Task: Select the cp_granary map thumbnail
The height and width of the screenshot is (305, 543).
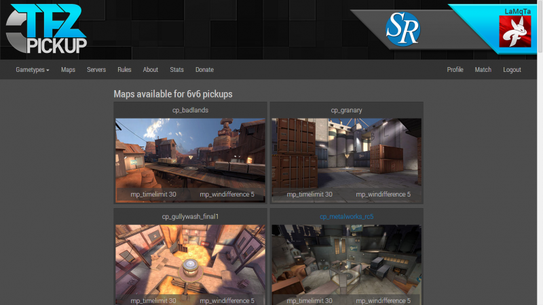Action: (347, 160)
